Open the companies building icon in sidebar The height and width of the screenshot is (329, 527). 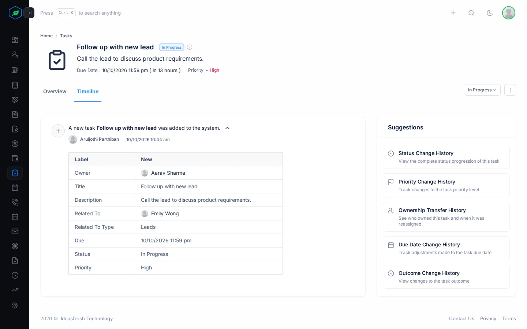pyautogui.click(x=15, y=85)
